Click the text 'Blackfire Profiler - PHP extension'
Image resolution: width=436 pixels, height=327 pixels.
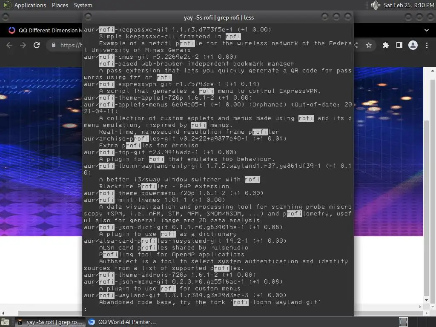click(164, 186)
